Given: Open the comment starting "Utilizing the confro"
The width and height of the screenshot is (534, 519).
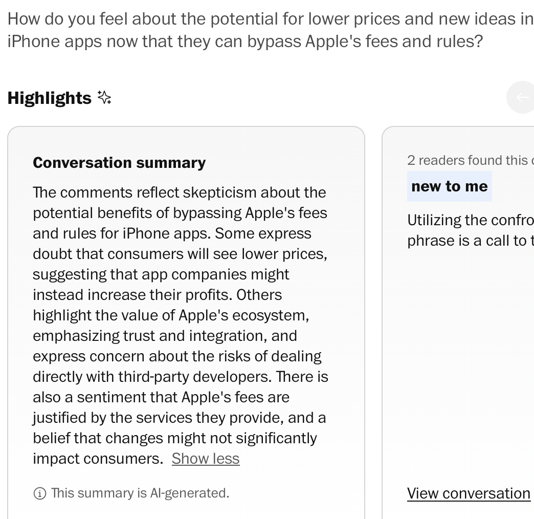Looking at the screenshot, I should pos(470,220).
